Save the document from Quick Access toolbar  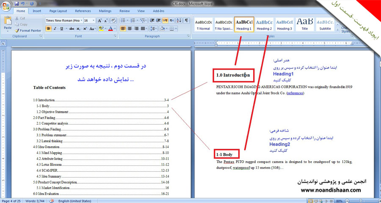click(x=16, y=3)
